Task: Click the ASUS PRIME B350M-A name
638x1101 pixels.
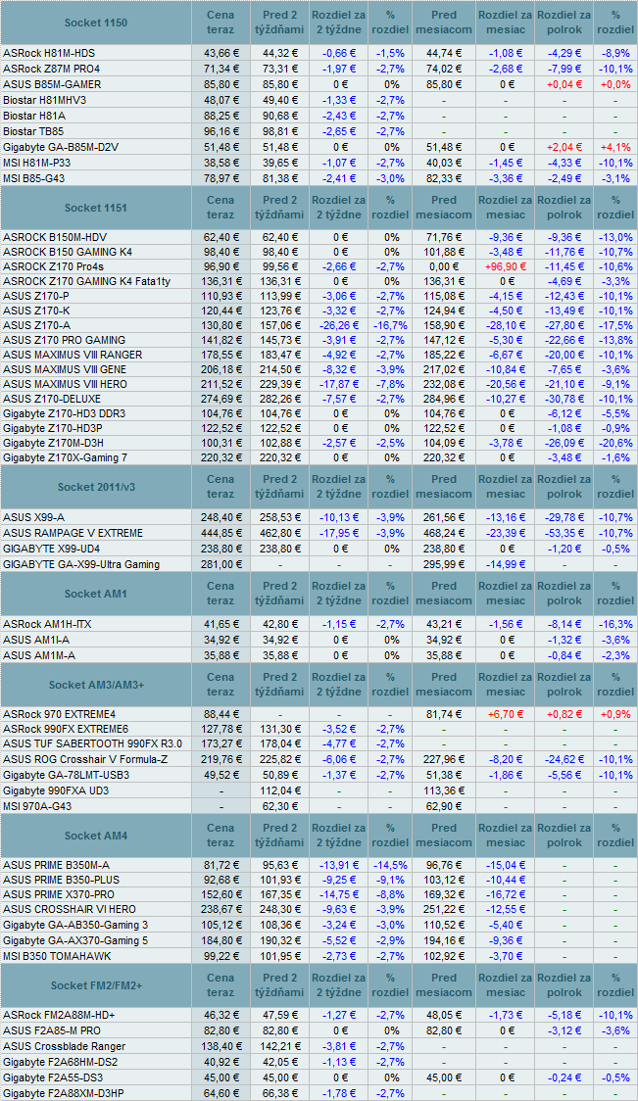Action: pyautogui.click(x=56, y=865)
